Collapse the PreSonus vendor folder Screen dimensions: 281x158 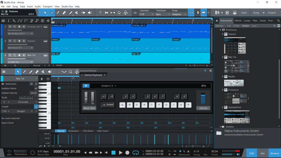220,30
